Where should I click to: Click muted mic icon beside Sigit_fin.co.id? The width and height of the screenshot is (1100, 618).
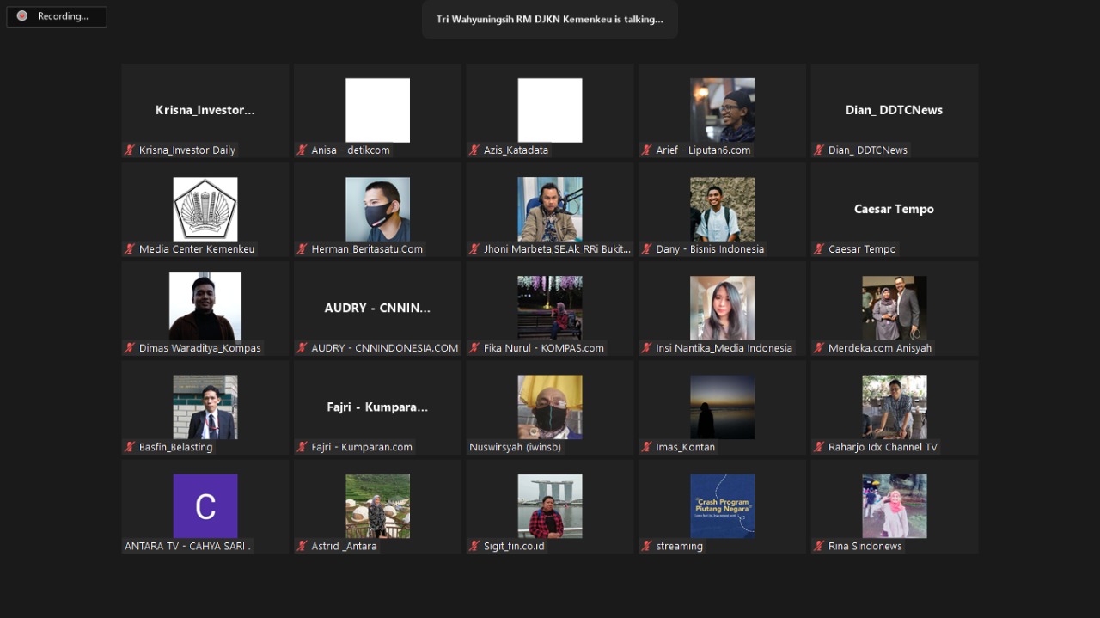pyautogui.click(x=474, y=546)
